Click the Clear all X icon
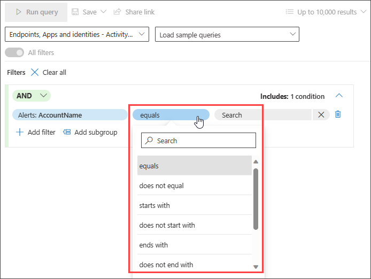Screen dimensions: 371x279 35,72
